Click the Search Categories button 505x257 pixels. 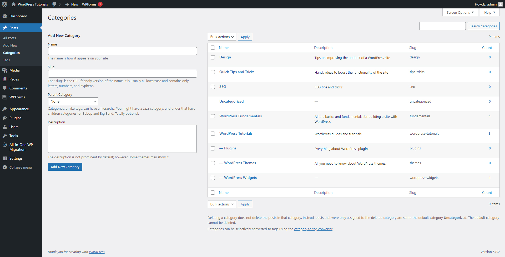pos(483,26)
